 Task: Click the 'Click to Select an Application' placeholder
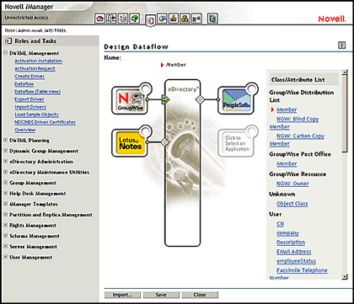[x=236, y=142]
